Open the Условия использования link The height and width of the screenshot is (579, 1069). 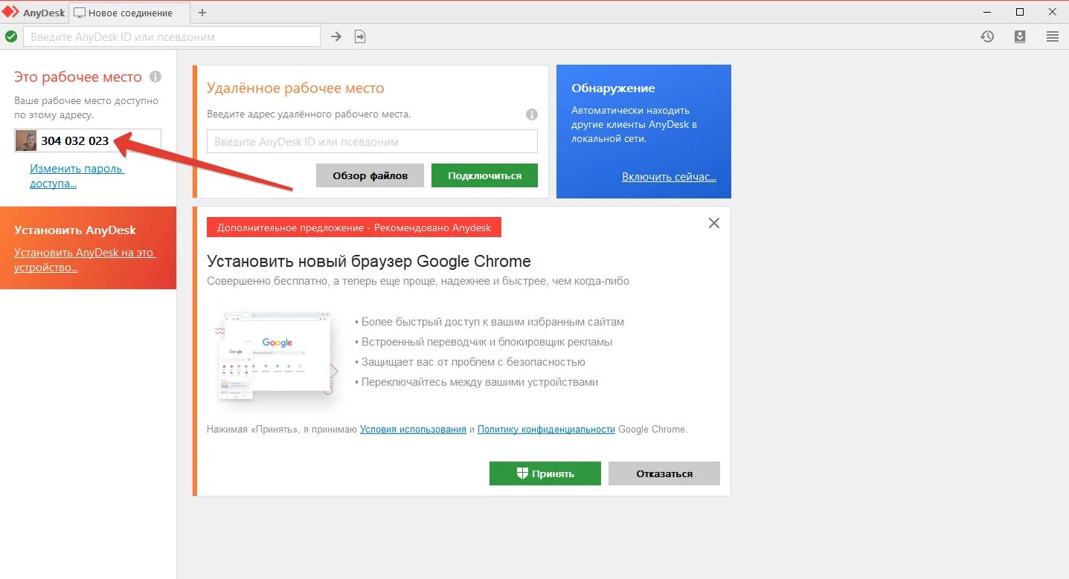(413, 429)
